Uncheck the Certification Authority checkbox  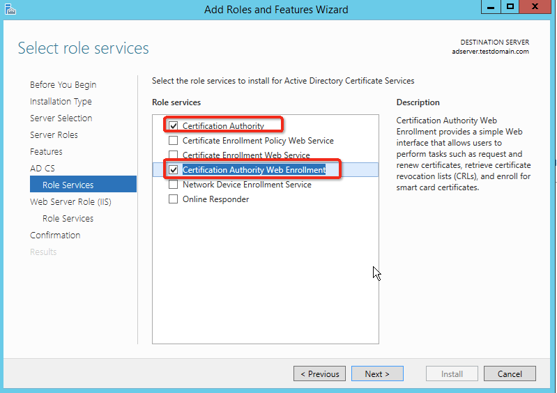click(174, 126)
